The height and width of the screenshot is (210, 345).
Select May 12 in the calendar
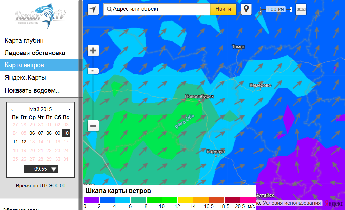[24, 142]
